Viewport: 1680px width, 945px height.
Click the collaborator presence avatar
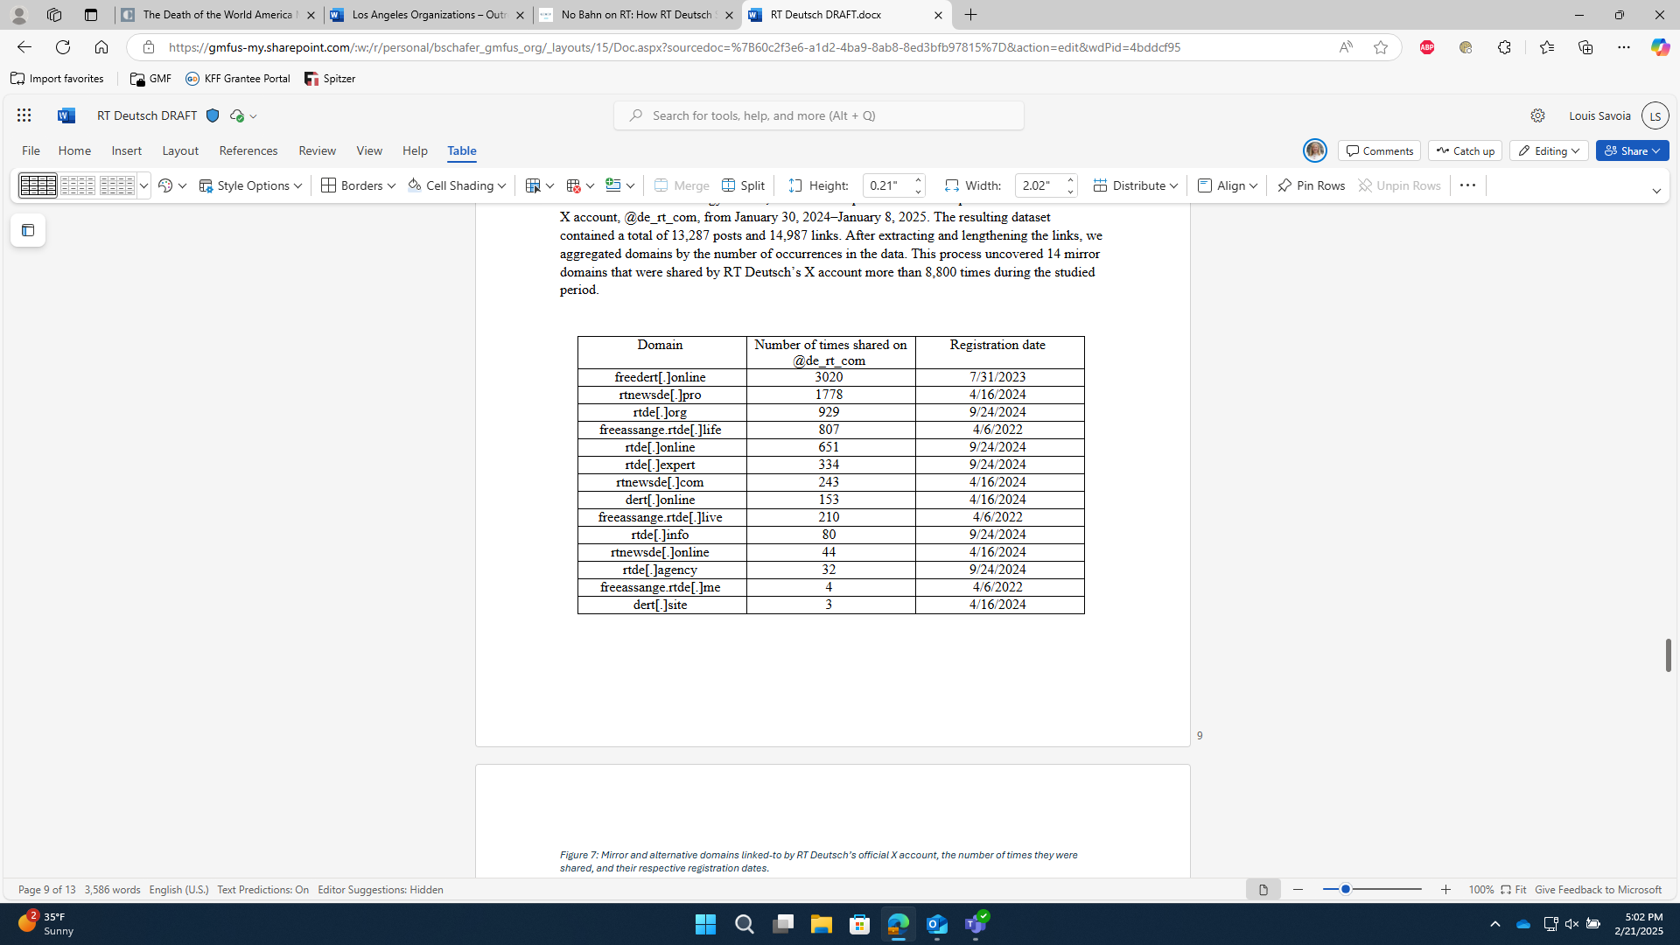pos(1314,150)
